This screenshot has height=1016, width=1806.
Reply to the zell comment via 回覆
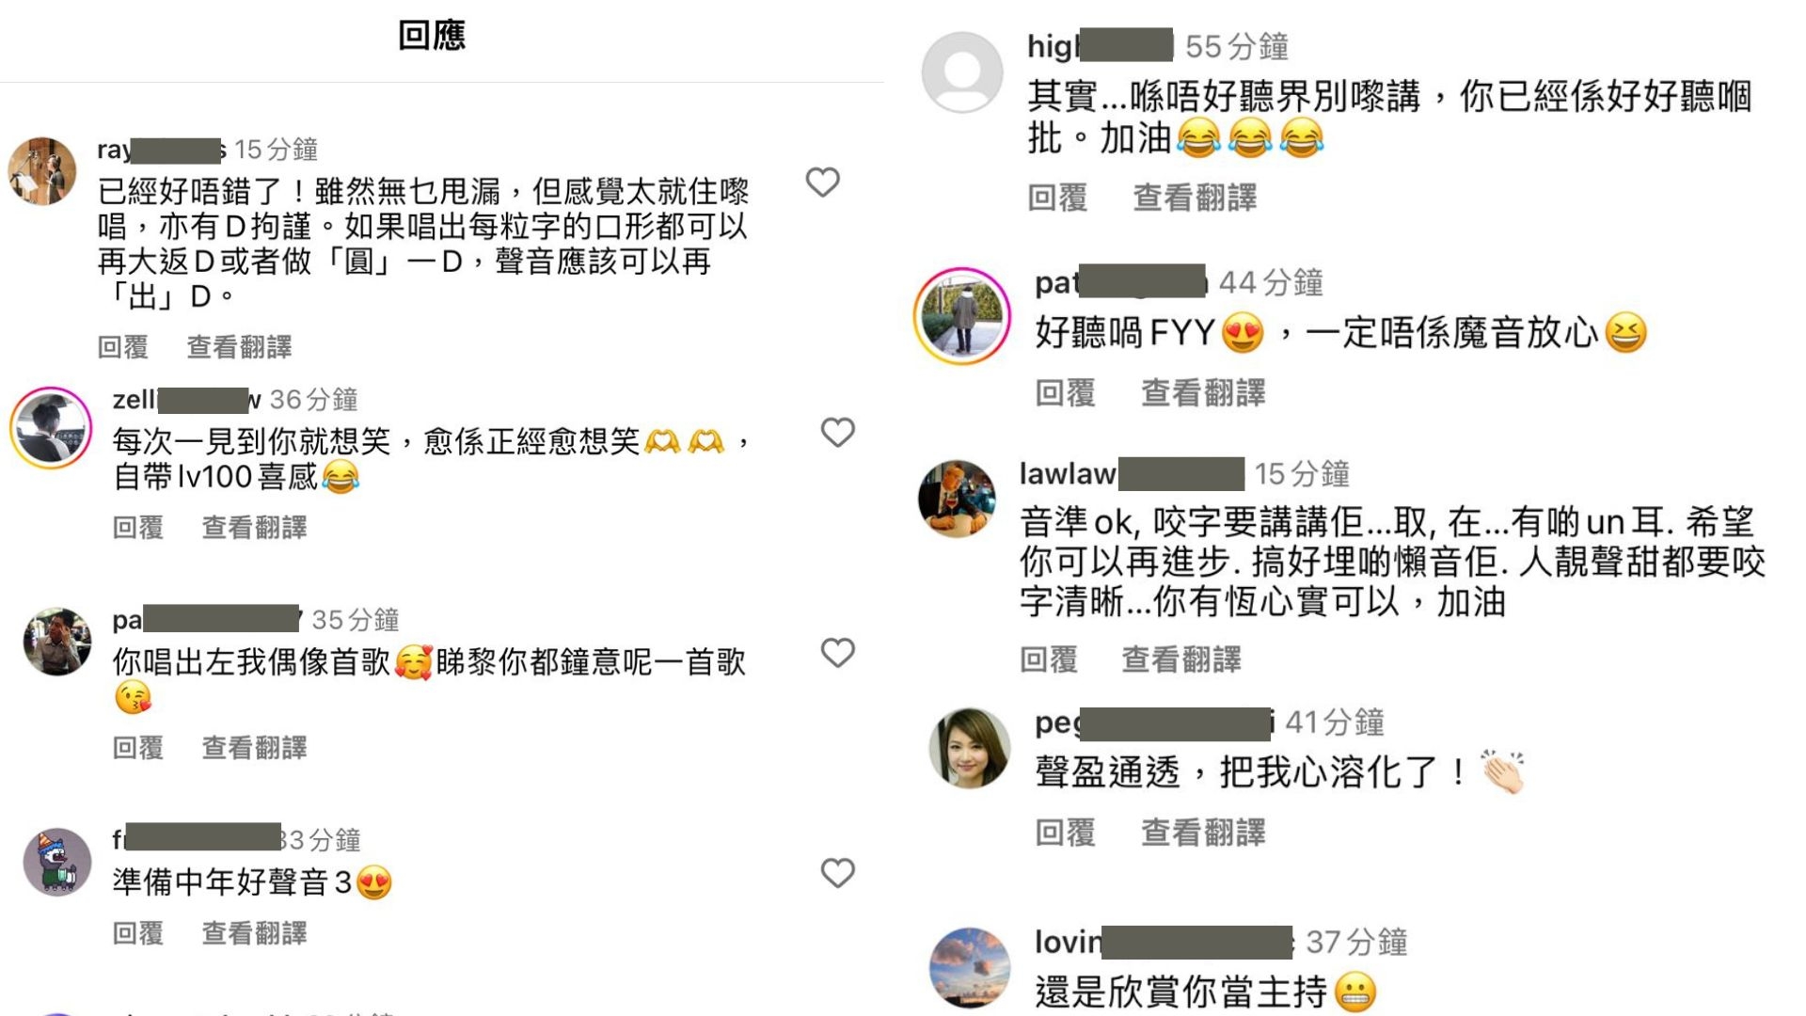click(x=138, y=528)
